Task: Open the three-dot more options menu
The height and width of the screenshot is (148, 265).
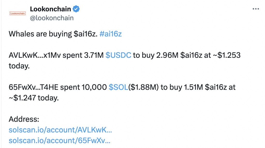Action: 256,9
